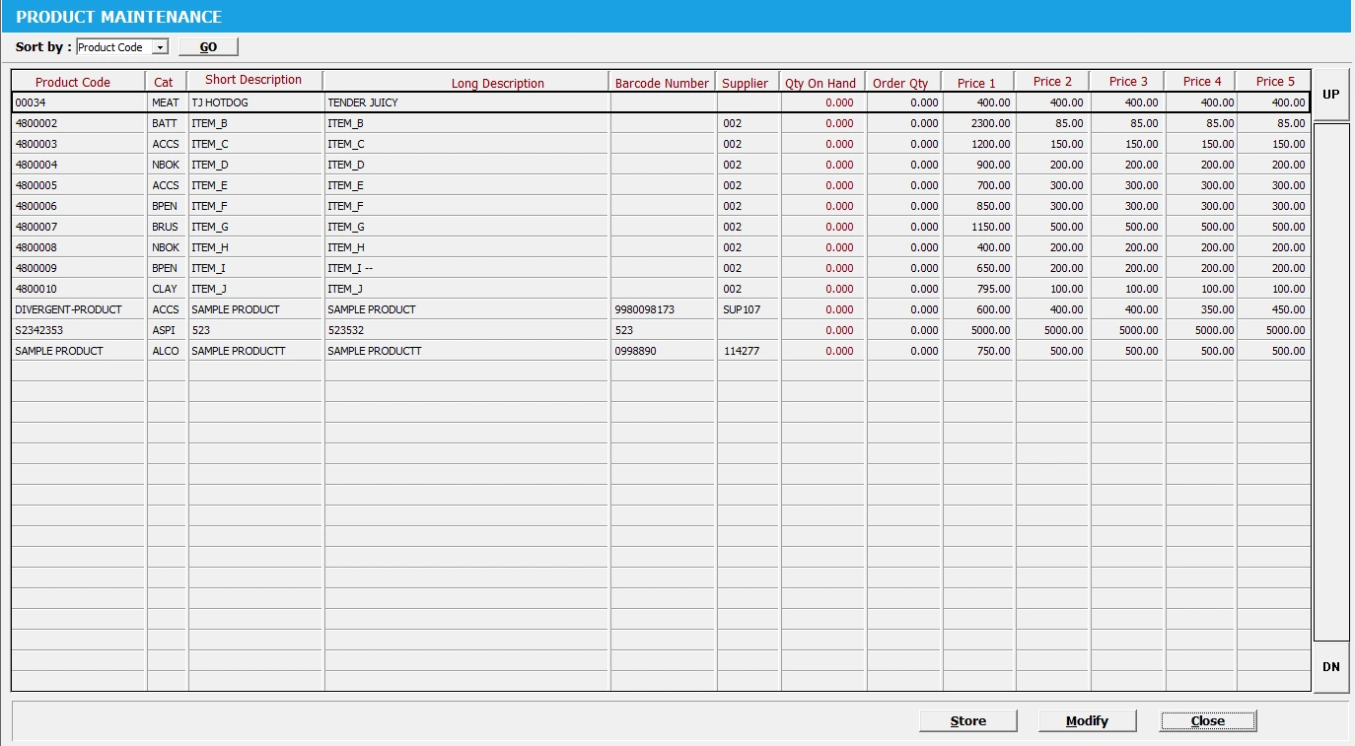
Task: Click the Price 2 column header
Action: 1052,82
